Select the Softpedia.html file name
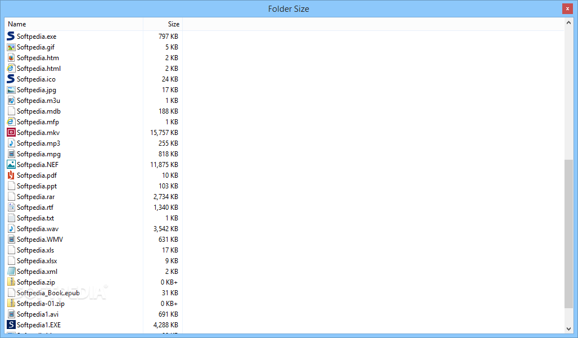Image resolution: width=578 pixels, height=338 pixels. [39, 69]
